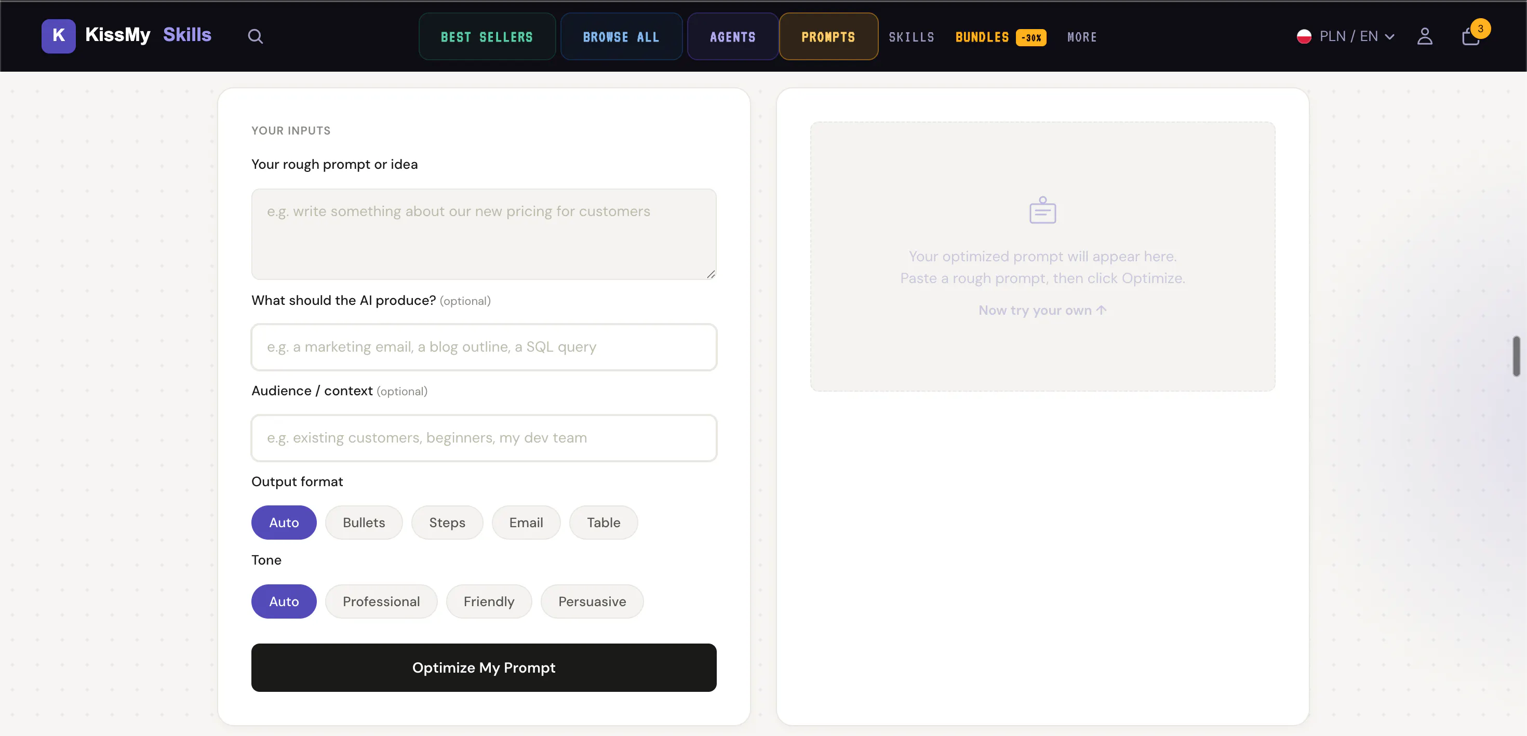1527x736 pixels.
Task: Select Professional tone
Action: [381, 601]
